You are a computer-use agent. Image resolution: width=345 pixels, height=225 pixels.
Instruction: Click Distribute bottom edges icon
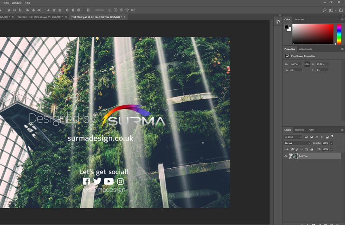click(60, 10)
